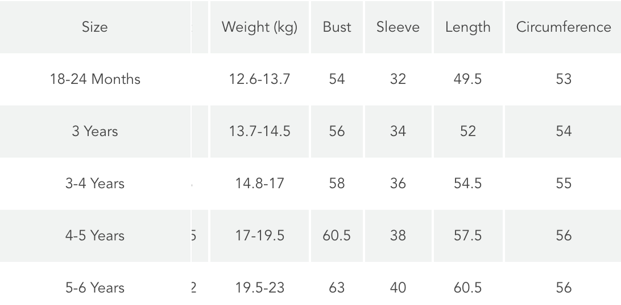This screenshot has width=621, height=305.
Task: Click the Weight (kg) column header
Action: tap(259, 27)
